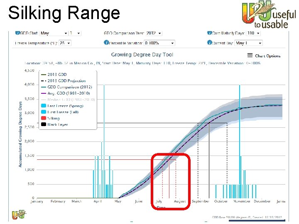Click the info icon beside Corn Maturity Days
This screenshot has width=299, height=224.
tap(209, 33)
